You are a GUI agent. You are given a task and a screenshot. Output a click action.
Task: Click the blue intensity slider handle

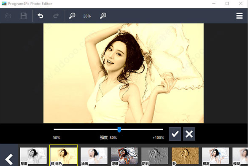pos(119,130)
